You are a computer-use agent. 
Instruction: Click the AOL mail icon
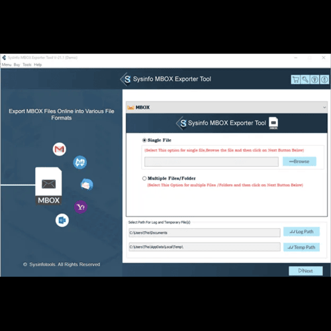(80, 162)
